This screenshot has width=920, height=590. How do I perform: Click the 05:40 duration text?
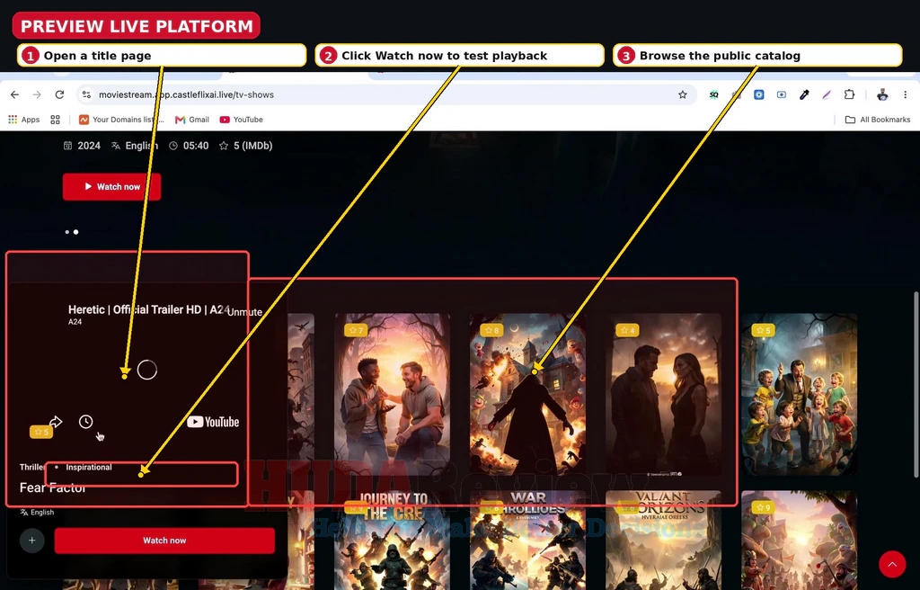click(x=195, y=146)
